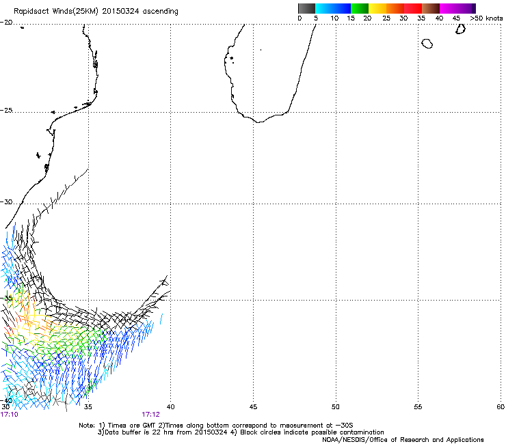
Task: Click the 'Data buffer is 22 hrs' note
Action: click(241, 432)
